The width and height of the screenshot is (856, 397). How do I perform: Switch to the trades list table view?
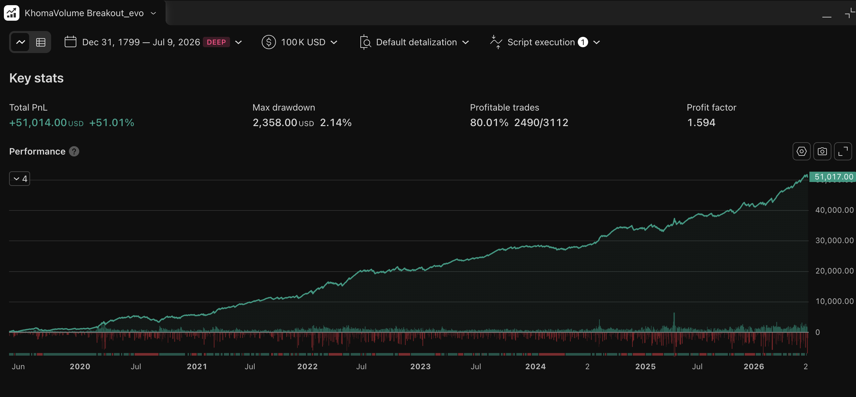pos(40,42)
